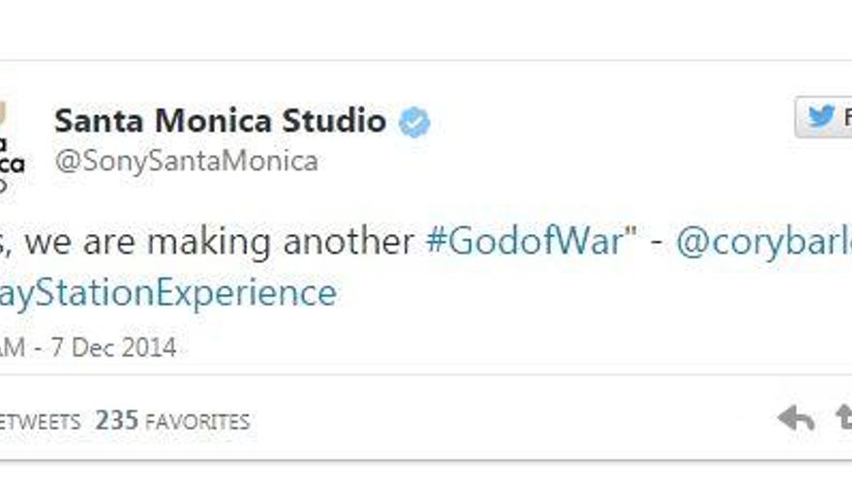The image size is (852, 479).
Task: Click the 7 Dec 2014 timestamp
Action: point(114,347)
